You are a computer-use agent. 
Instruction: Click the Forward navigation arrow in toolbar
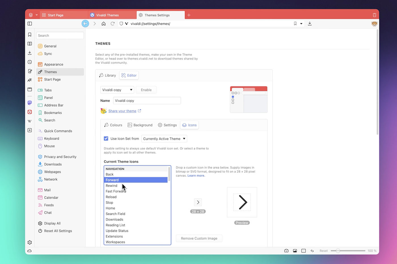(x=95, y=24)
